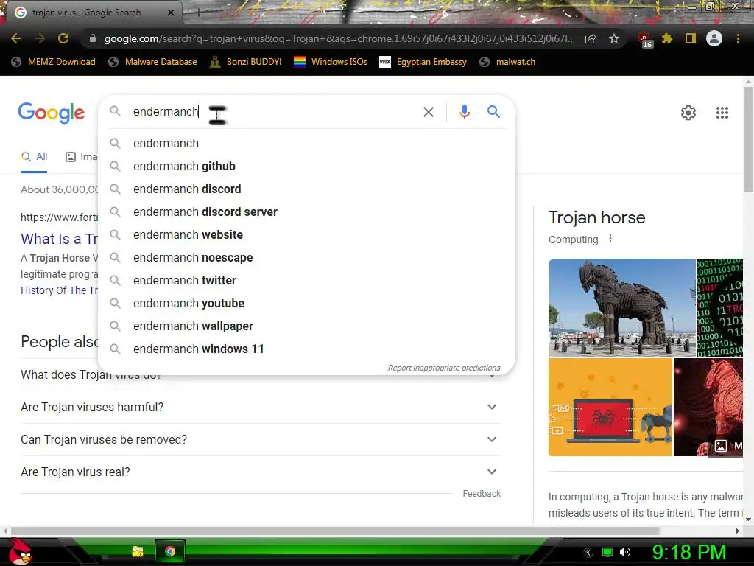Open the network tray icon
754x566 pixels.
pos(607,552)
